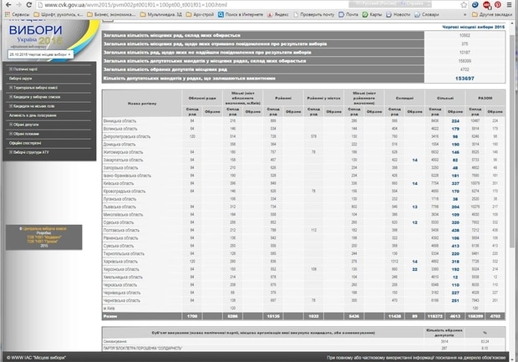Open the Виборчі округи menu item
The image size is (518, 362).
coord(22,78)
